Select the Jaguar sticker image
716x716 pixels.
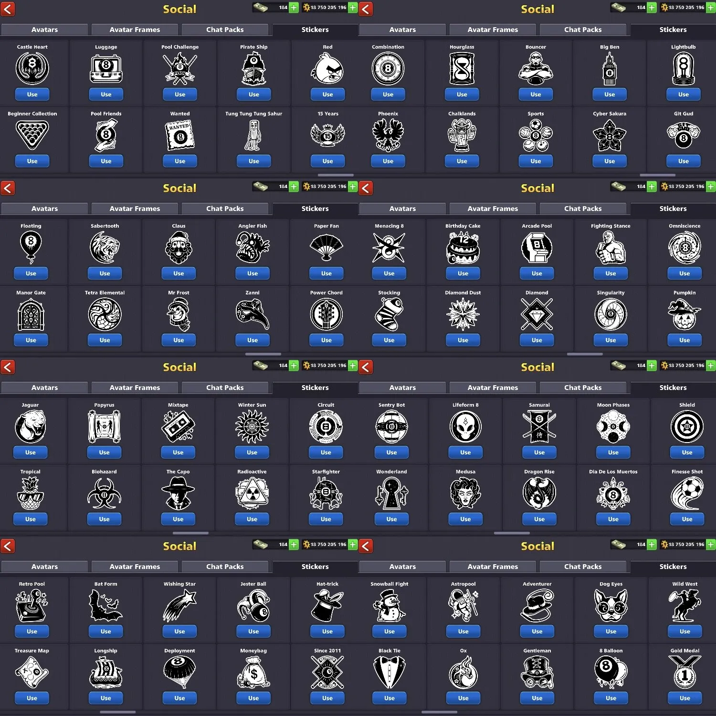tap(30, 426)
